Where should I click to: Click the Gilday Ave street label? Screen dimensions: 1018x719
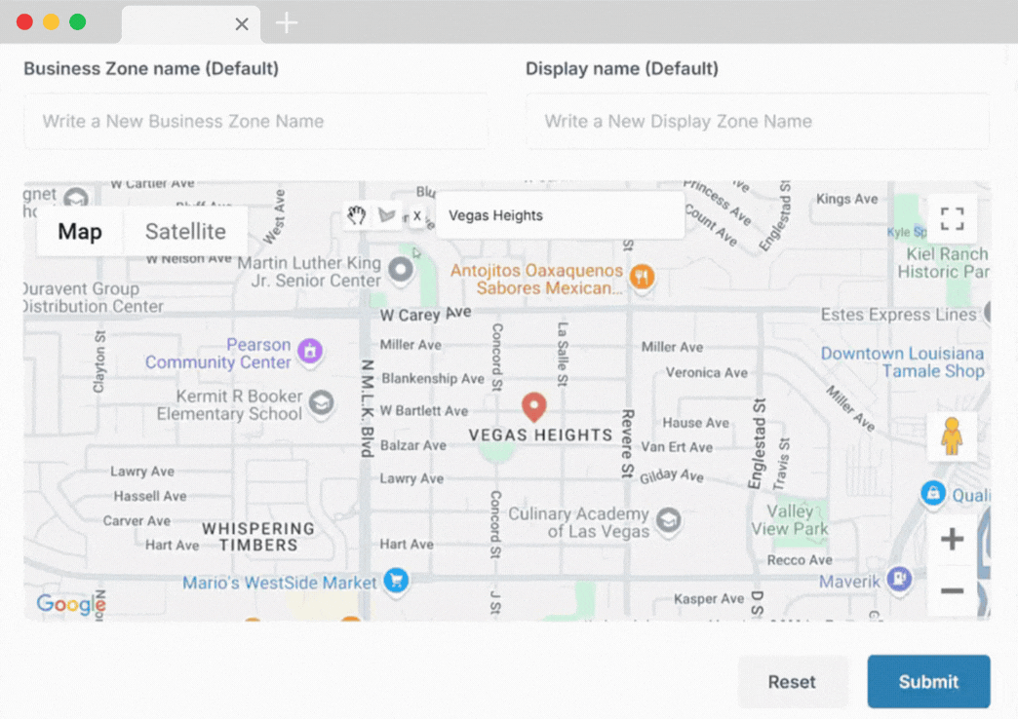coord(671,475)
